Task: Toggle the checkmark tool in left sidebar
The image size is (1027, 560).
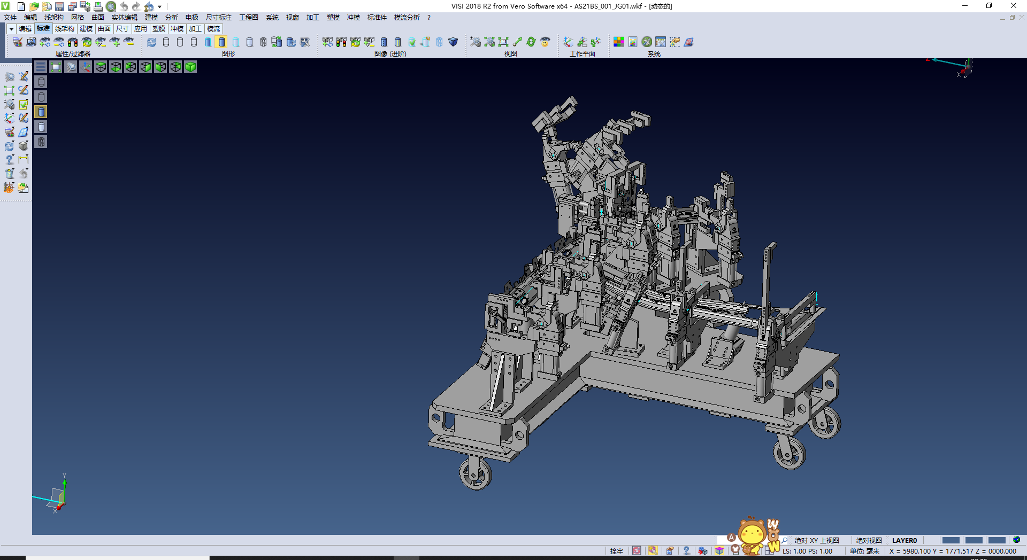Action: [x=24, y=104]
